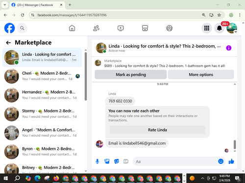
Task: Send a thumbs up like
Action: pyautogui.click(x=231, y=162)
